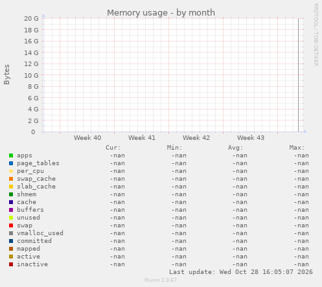Click the 'mapped' legend label
Viewport: 322px width, 287px height.
[x=29, y=249]
